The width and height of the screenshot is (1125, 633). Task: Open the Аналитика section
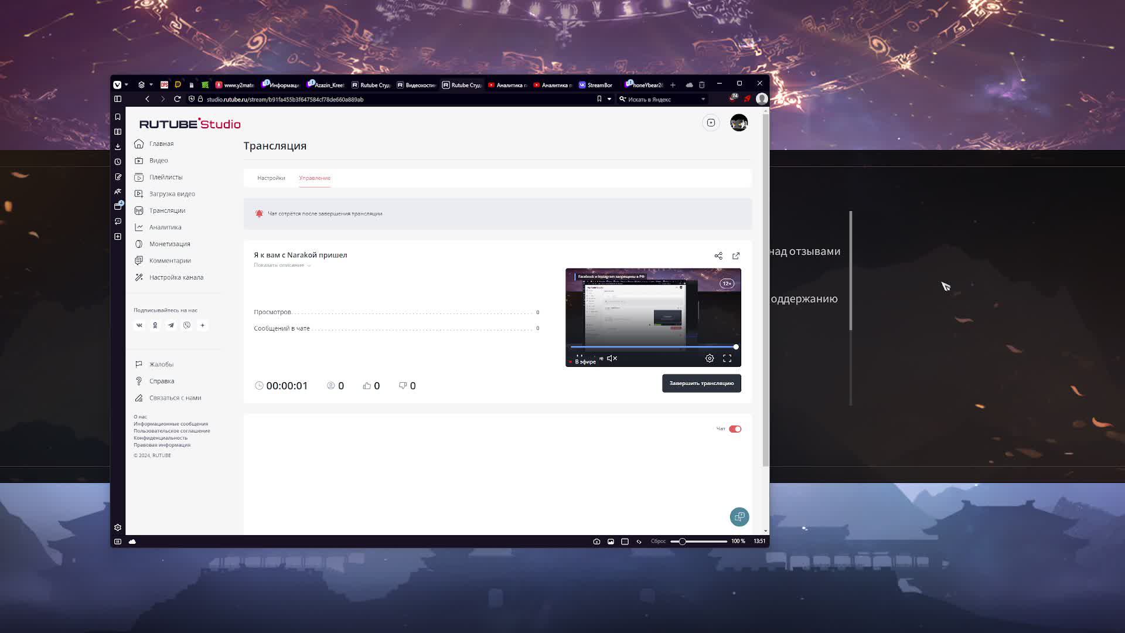click(x=165, y=227)
